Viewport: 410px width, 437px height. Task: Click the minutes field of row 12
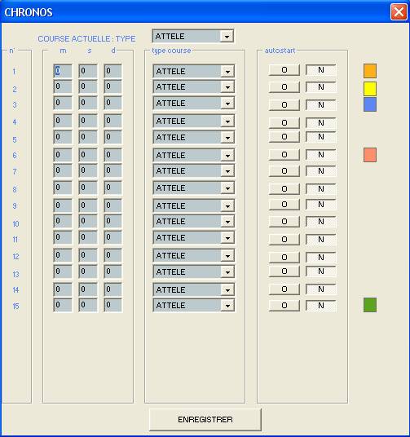[x=63, y=255]
